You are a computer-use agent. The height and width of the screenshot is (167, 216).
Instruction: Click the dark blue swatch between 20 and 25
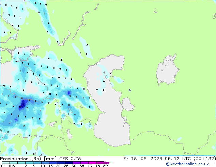pos(61,163)
